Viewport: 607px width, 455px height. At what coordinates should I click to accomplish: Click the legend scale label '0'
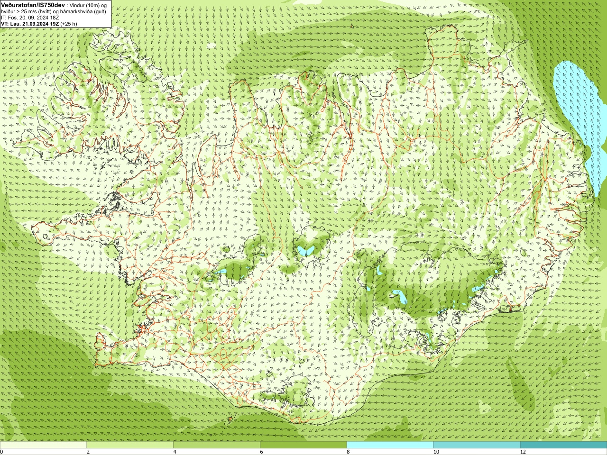(x=1, y=452)
